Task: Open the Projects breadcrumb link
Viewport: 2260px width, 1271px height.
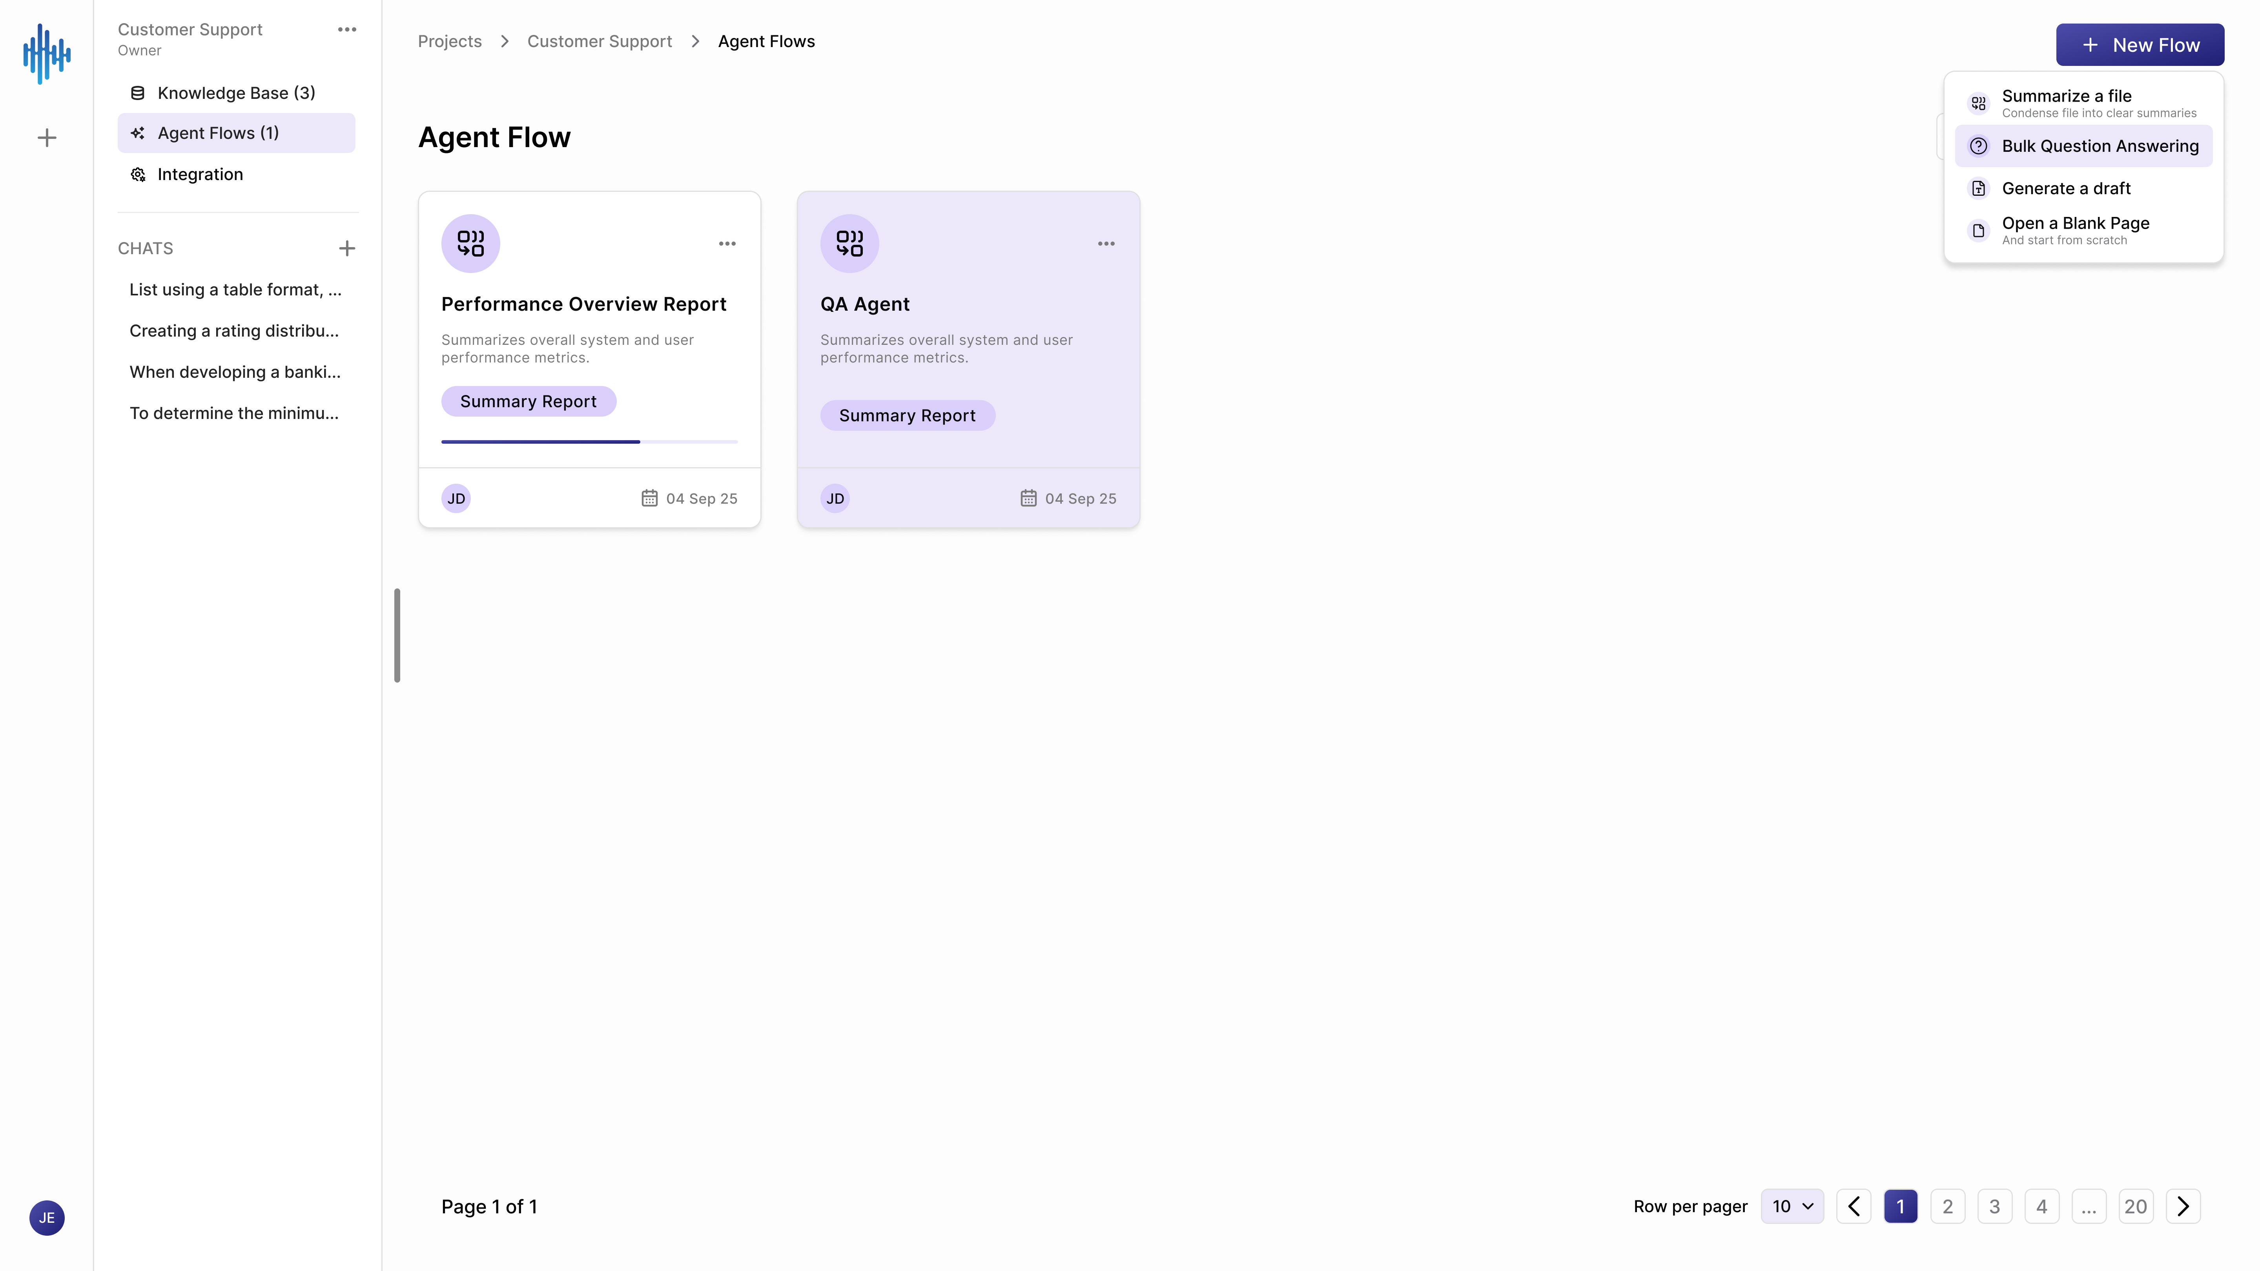Action: tap(449, 42)
